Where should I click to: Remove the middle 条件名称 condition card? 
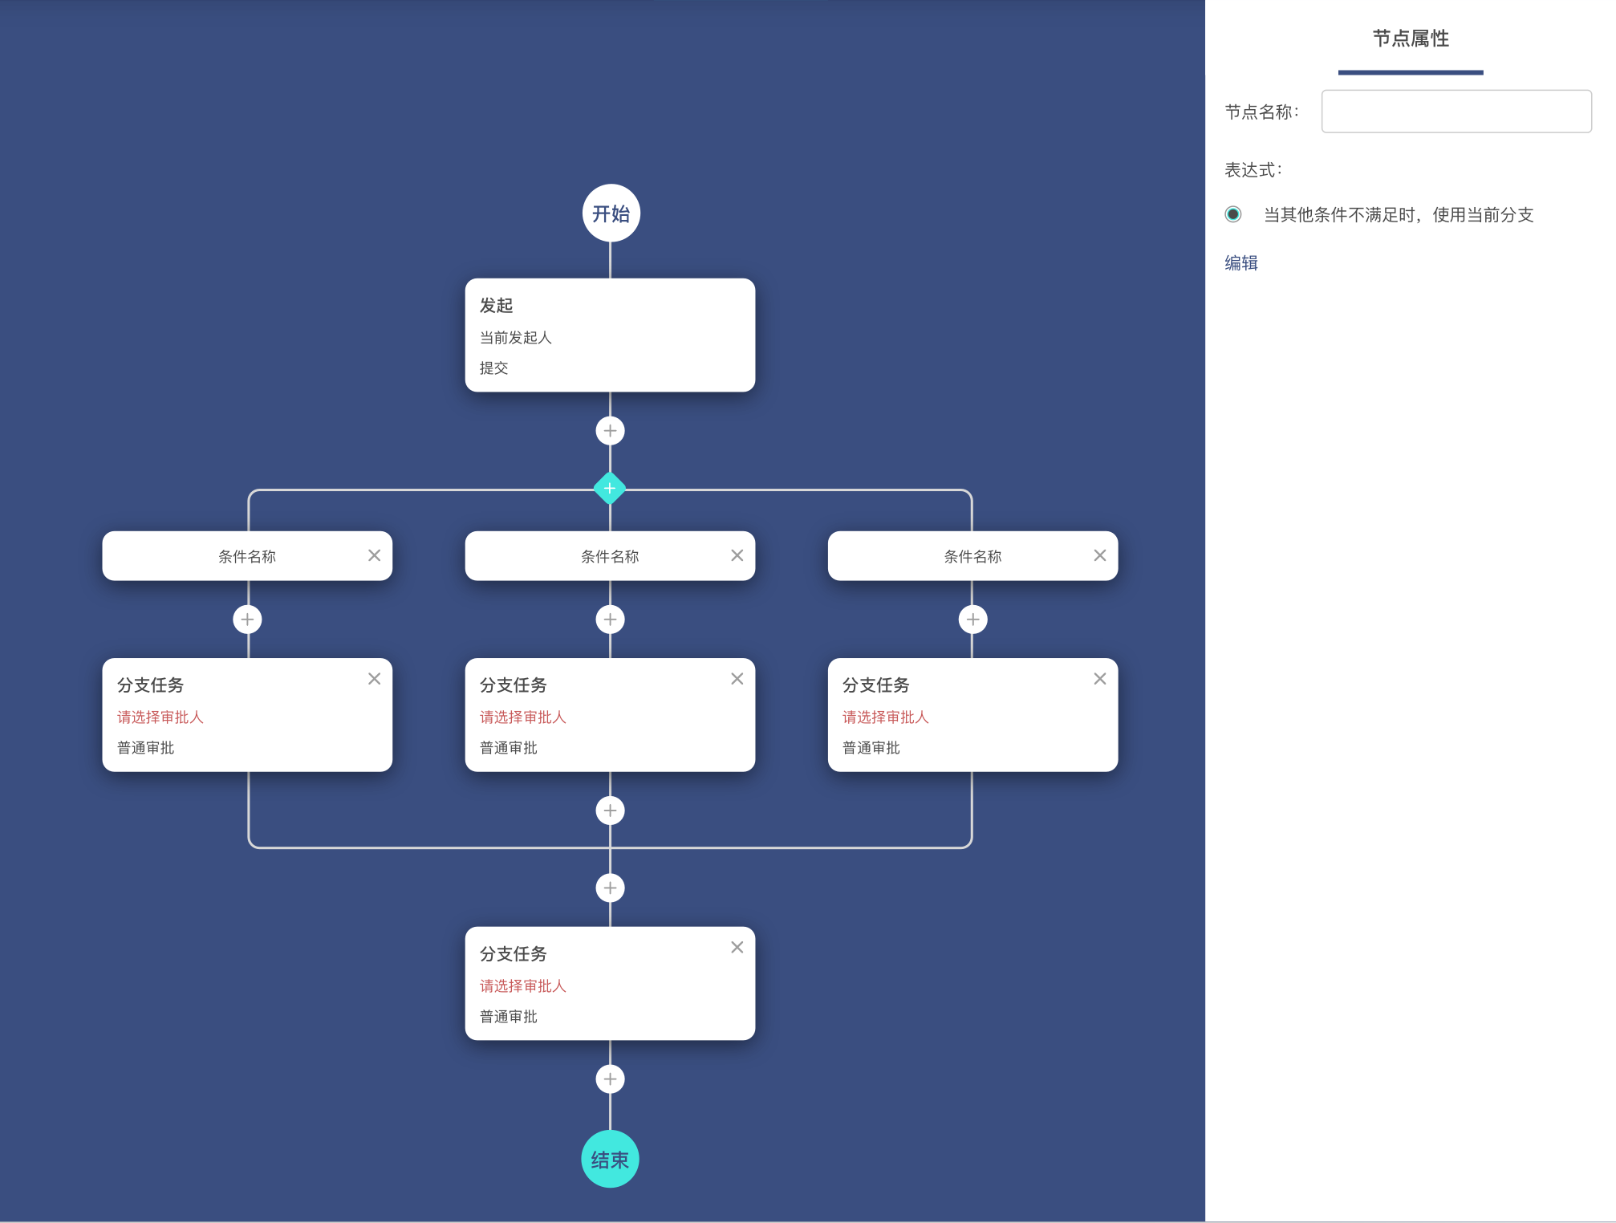coord(737,555)
